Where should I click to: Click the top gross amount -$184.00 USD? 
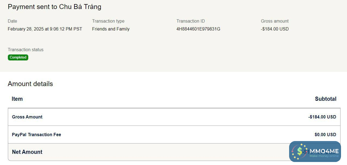[274, 29]
